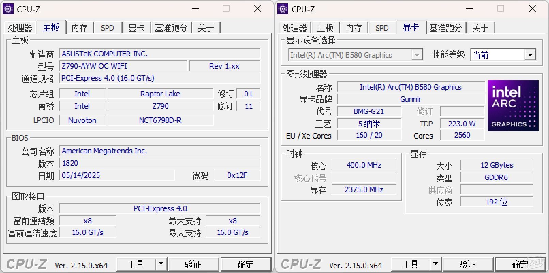
Task: Click American Megatrends Inc. BIOS field
Action: [x=160, y=151]
